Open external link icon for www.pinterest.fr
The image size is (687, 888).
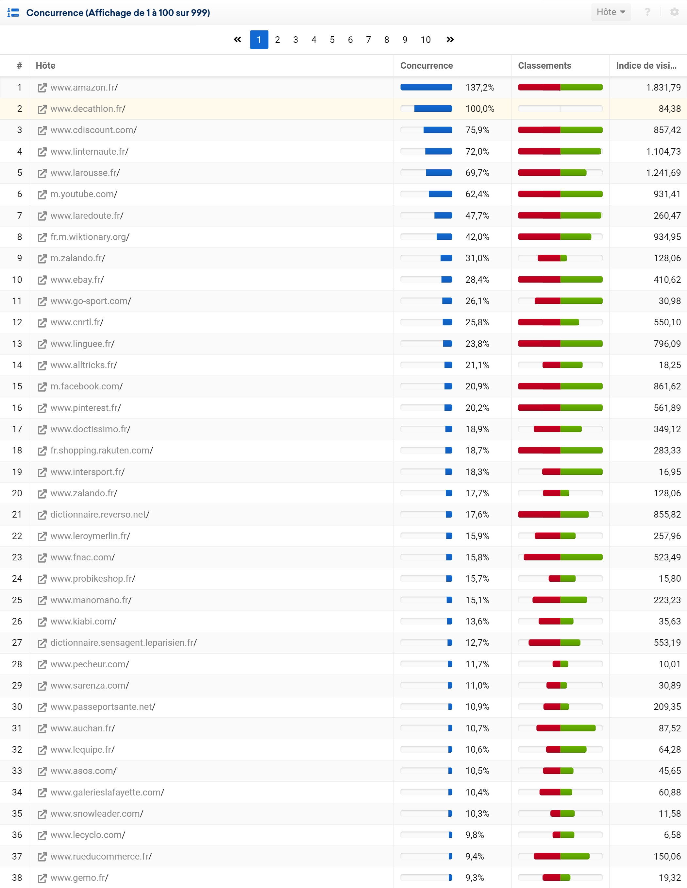tap(42, 408)
